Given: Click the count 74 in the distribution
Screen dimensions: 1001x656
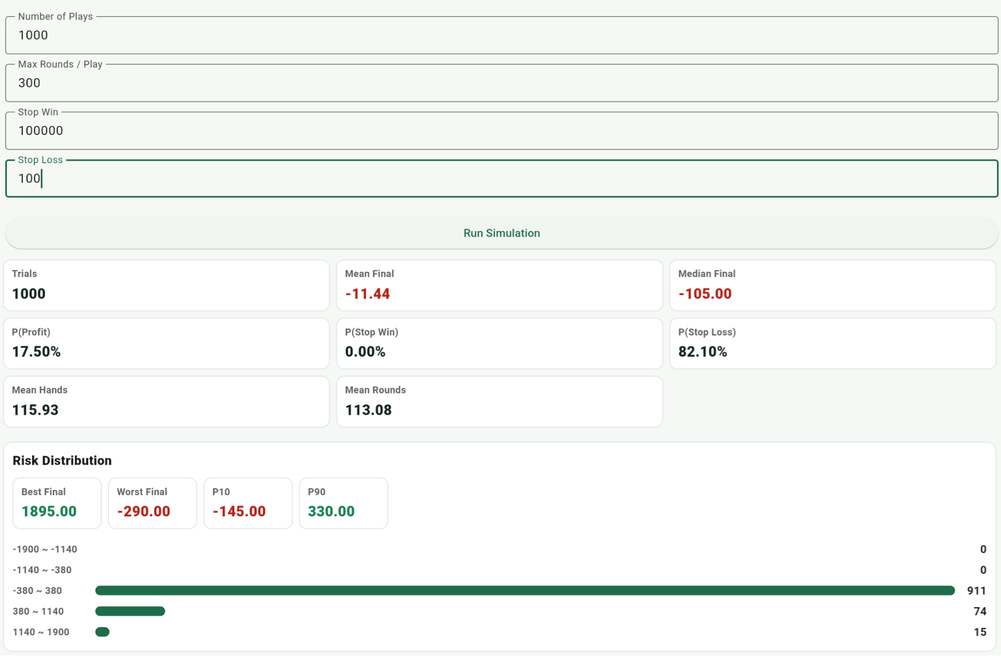Looking at the screenshot, I should [980, 611].
